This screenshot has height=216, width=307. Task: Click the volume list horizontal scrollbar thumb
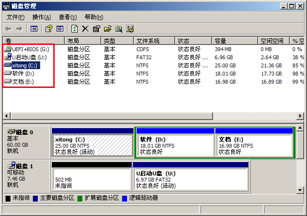pos(112,116)
